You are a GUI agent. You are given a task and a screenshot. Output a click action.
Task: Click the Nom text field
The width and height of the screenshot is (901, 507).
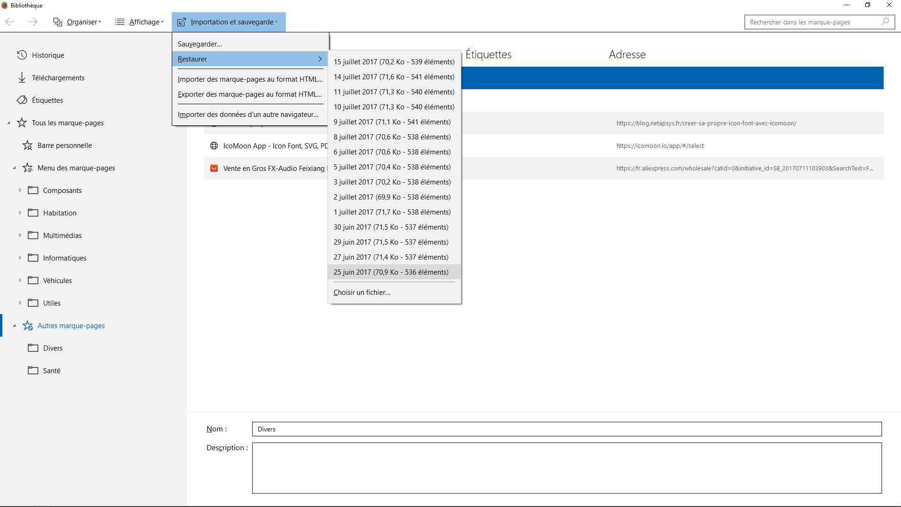567,429
